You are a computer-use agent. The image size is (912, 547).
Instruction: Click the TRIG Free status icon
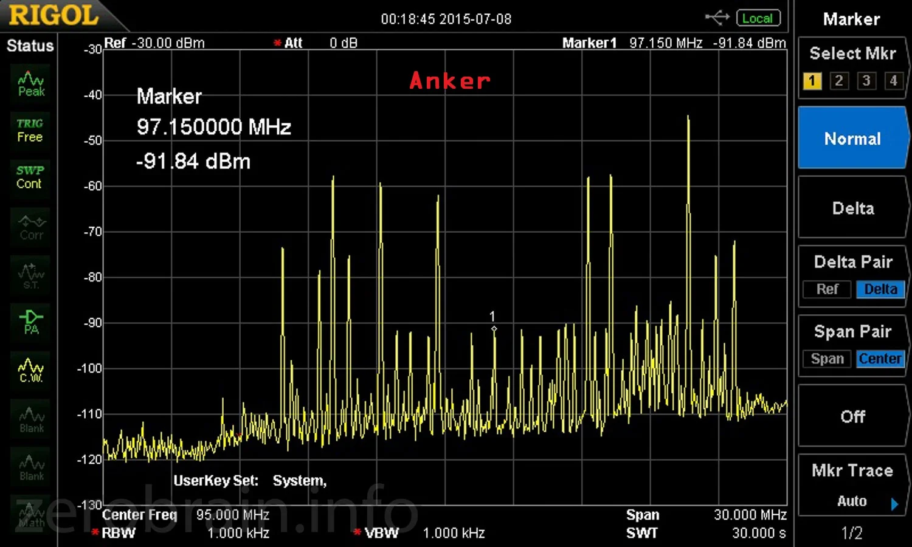point(30,130)
